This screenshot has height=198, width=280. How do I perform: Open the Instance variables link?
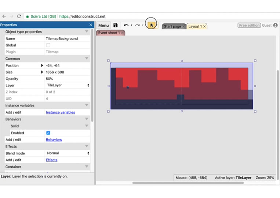(x=60, y=112)
